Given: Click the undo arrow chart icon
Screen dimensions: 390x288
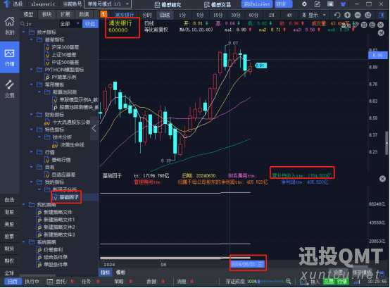Looking at the screenshot, I should (x=337, y=15).
